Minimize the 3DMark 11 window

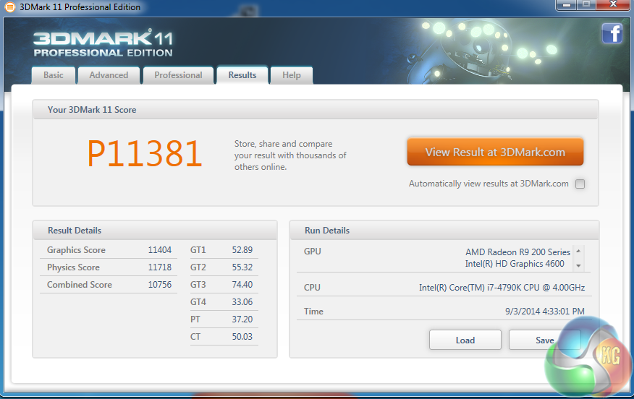(x=567, y=5)
